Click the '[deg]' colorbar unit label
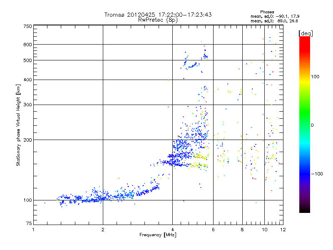 306,34
